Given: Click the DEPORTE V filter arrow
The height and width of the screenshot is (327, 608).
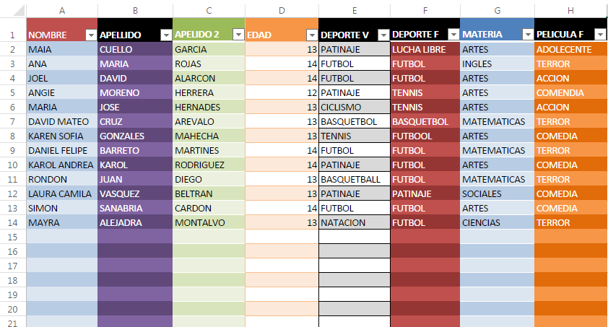Looking at the screenshot, I should pos(383,35).
